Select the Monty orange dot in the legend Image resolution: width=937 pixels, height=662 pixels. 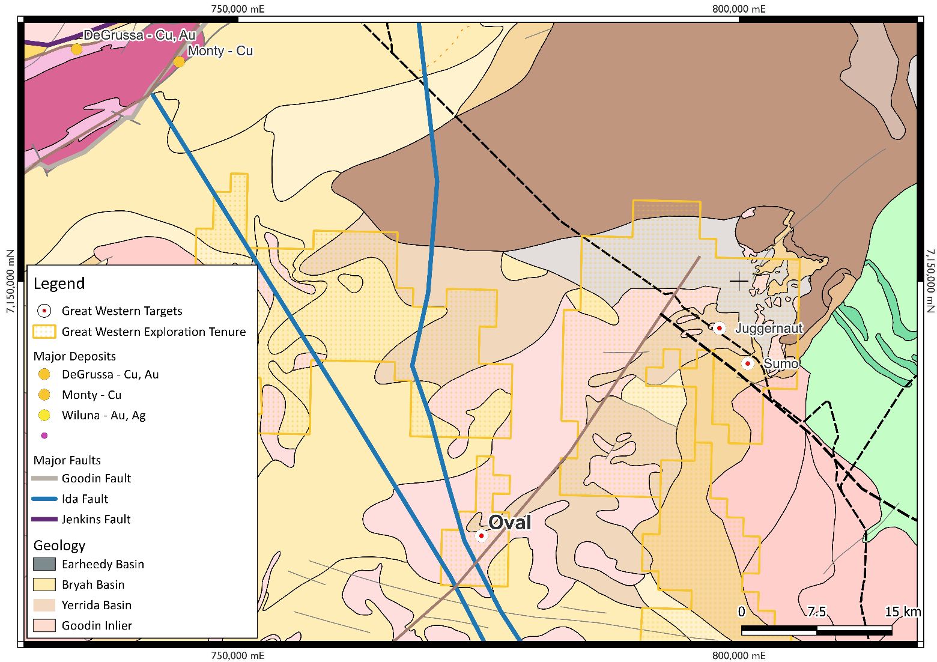pos(44,395)
